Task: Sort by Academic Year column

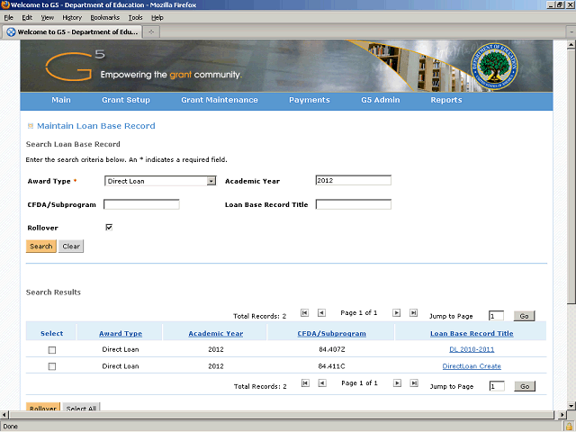Action: (216, 334)
